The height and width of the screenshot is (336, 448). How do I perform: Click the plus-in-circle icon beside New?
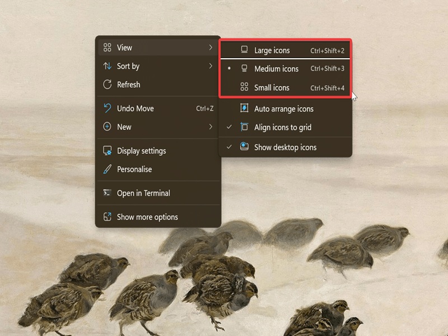pos(107,127)
